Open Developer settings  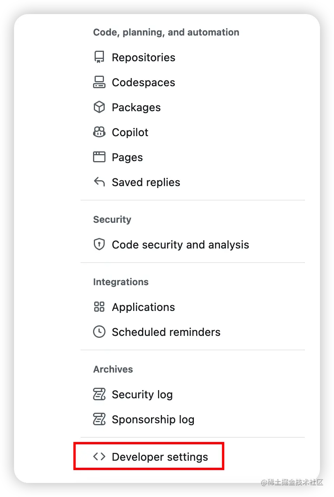[160, 457]
